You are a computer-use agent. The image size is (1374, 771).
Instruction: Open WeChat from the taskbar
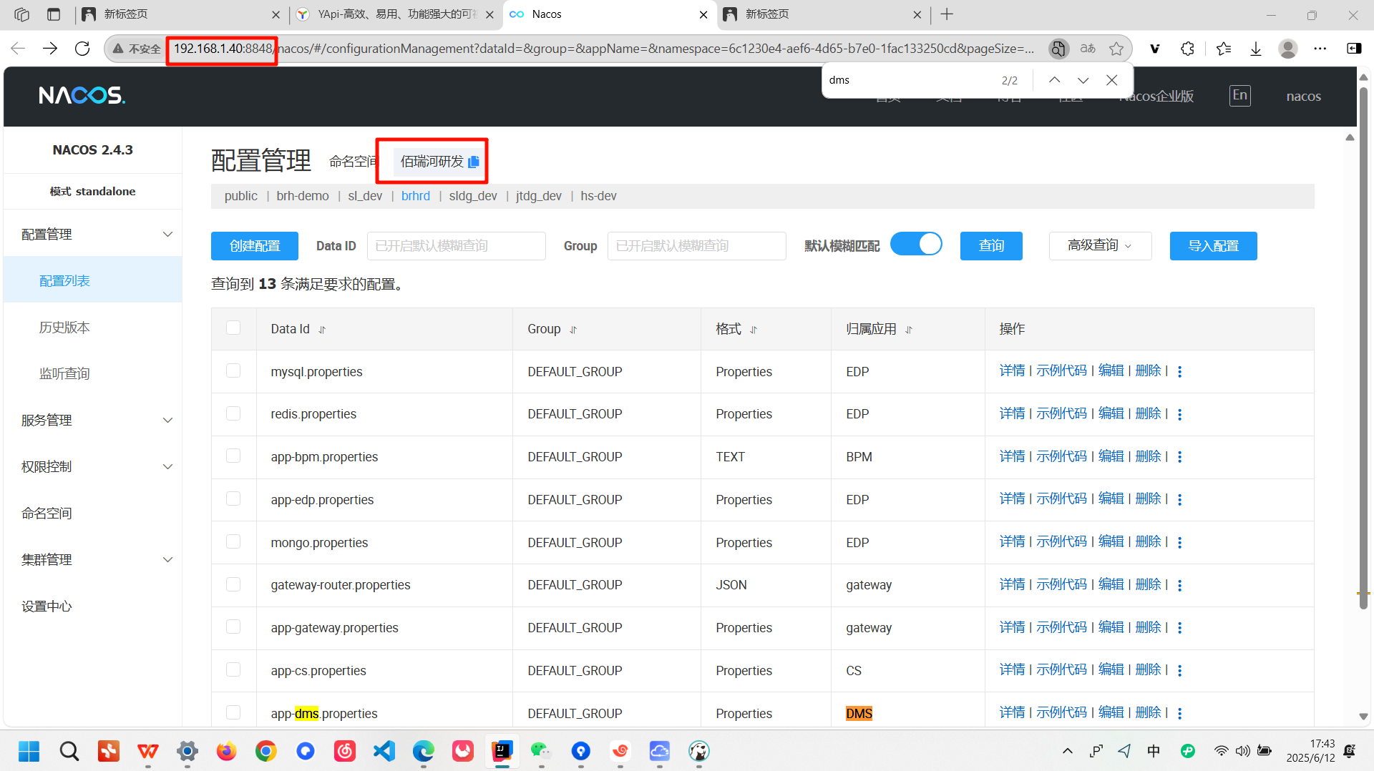pyautogui.click(x=541, y=751)
